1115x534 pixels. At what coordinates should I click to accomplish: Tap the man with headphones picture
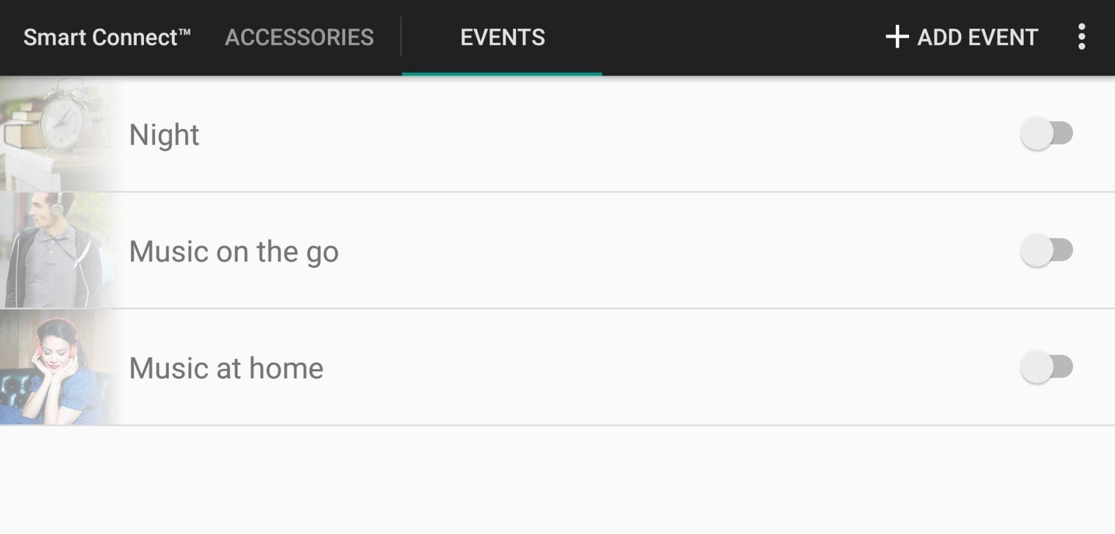point(60,250)
